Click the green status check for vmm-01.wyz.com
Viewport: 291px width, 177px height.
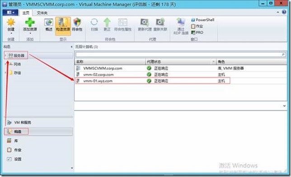click(149, 81)
